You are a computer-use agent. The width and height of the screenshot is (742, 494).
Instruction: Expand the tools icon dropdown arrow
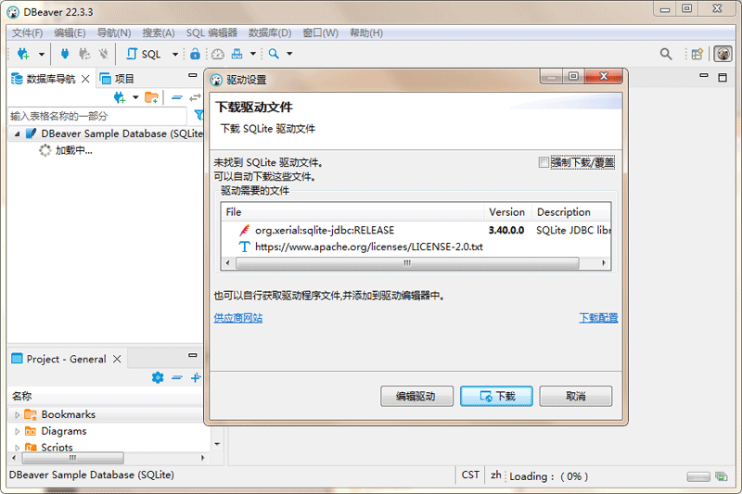[x=253, y=54]
